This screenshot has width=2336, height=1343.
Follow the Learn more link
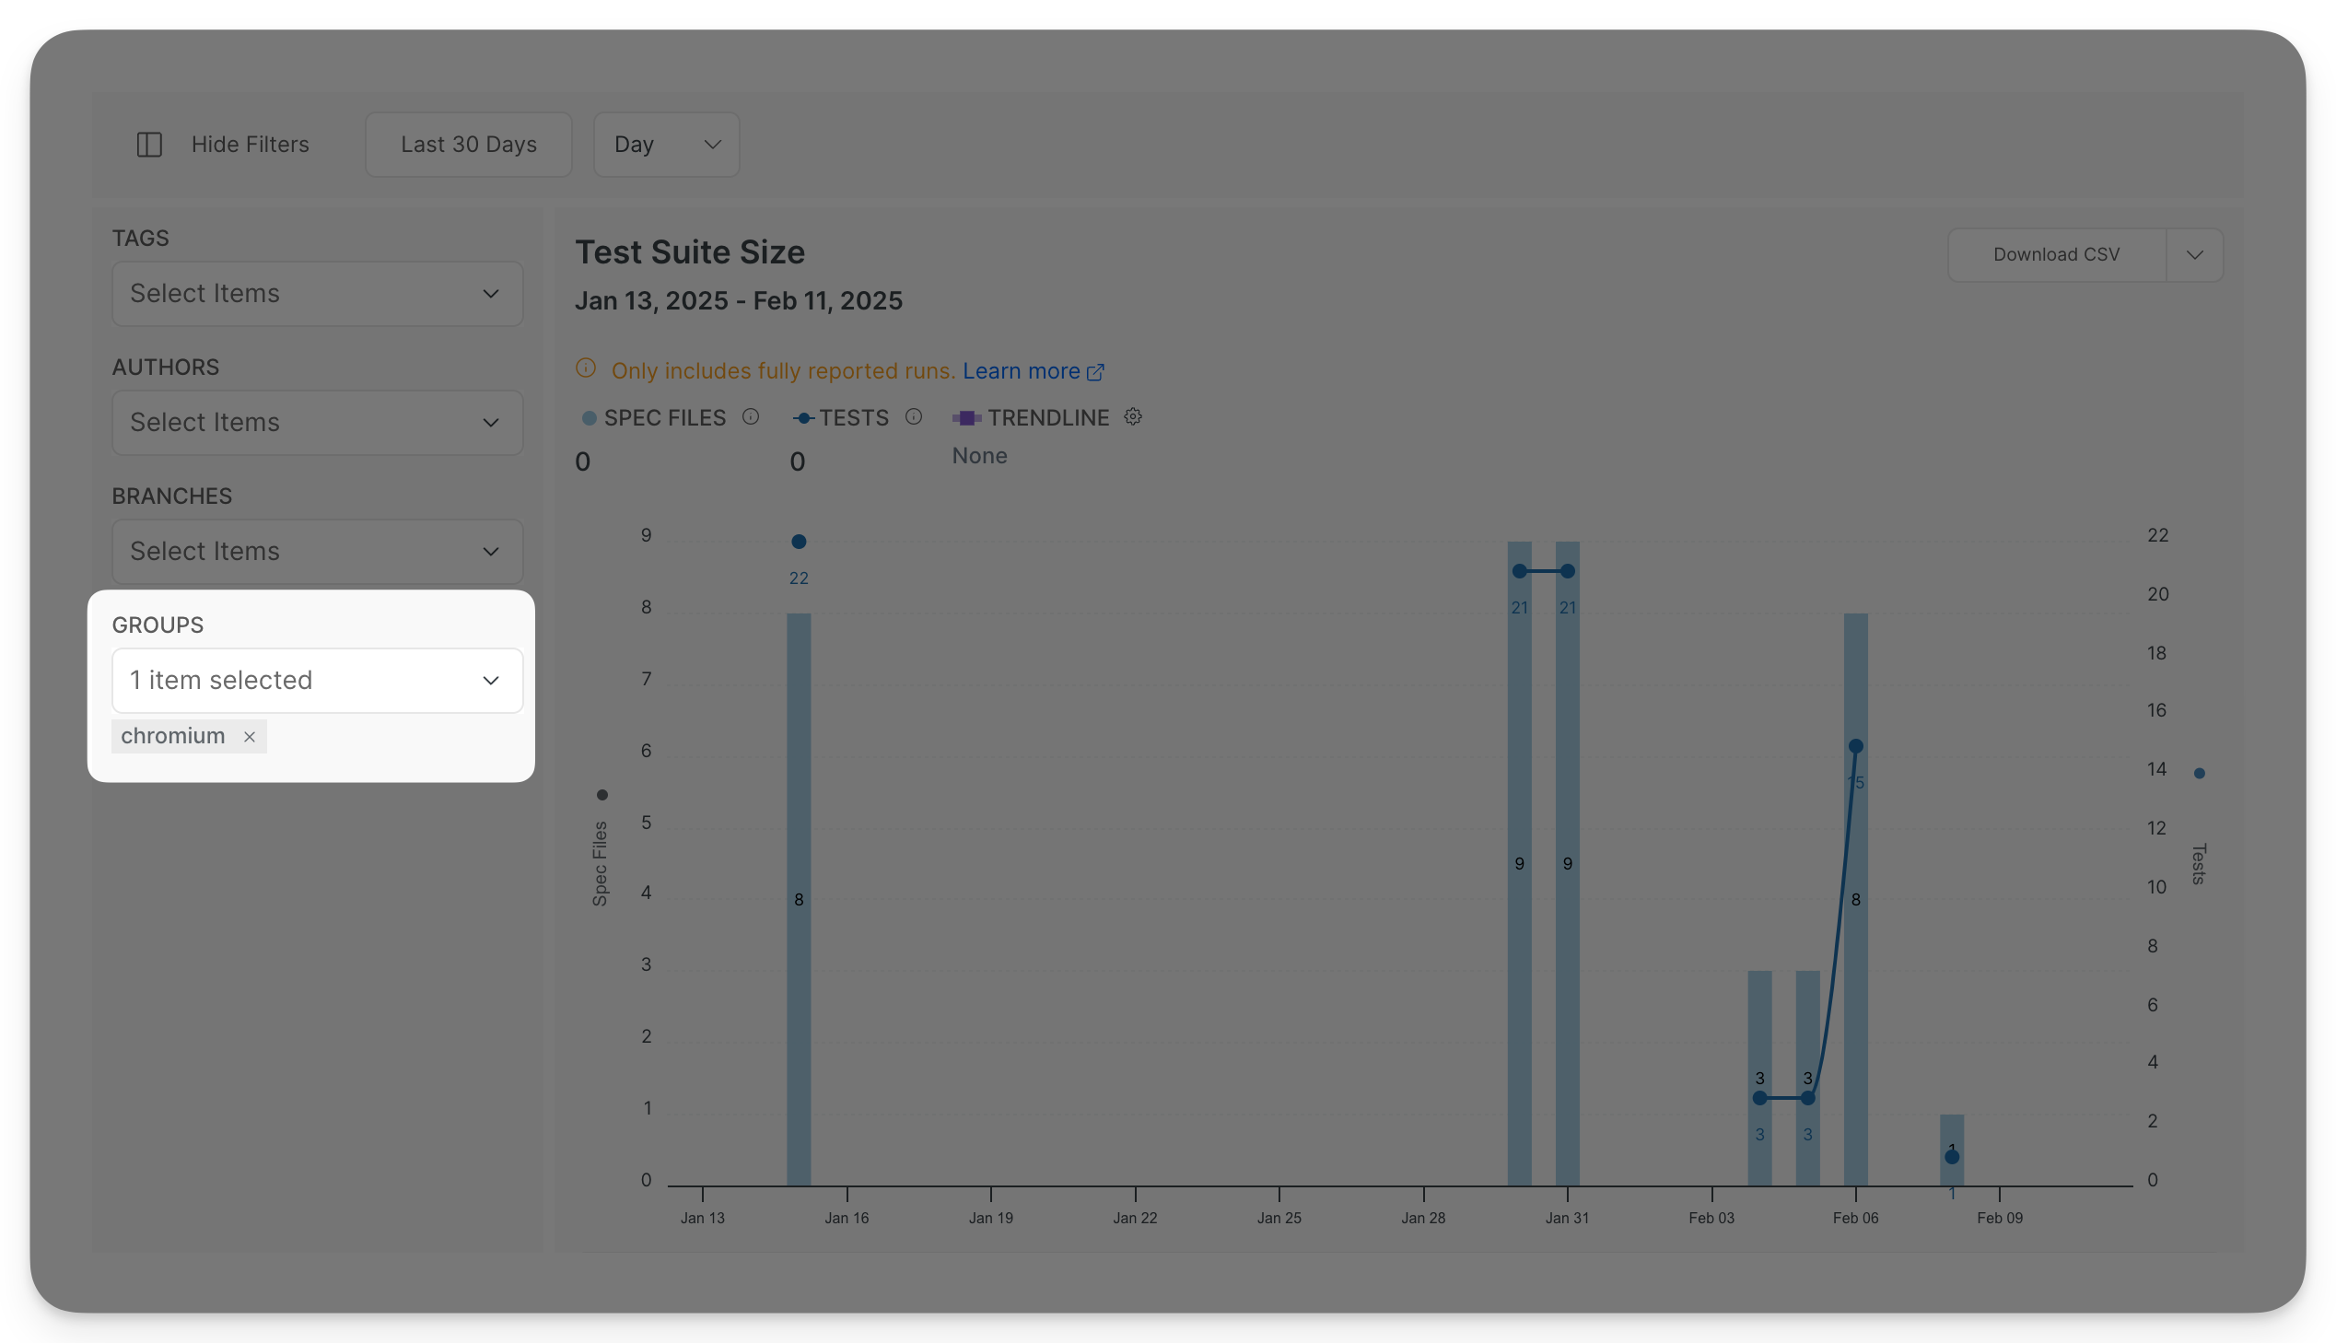[1021, 371]
